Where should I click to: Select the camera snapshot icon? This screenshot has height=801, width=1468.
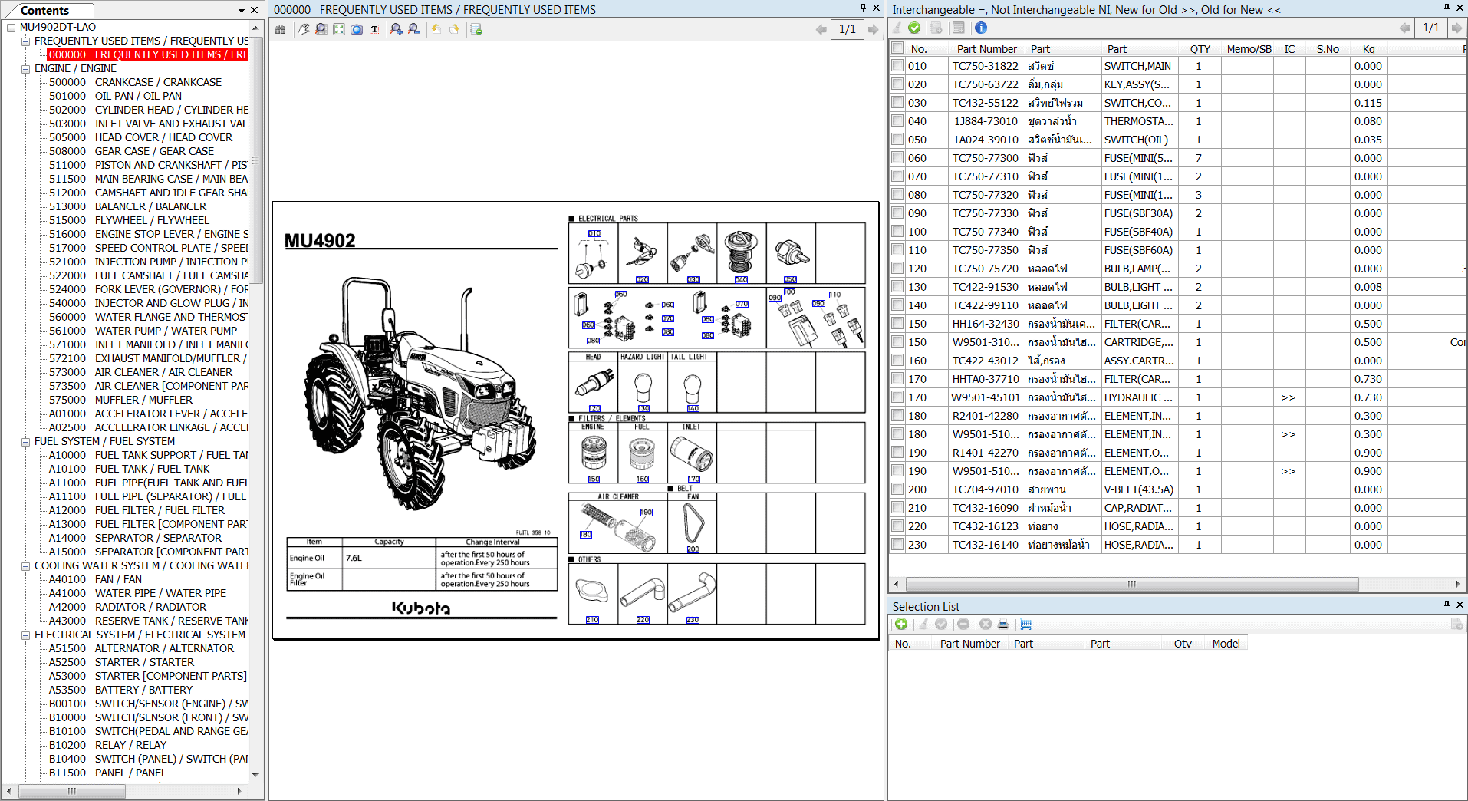tap(357, 29)
